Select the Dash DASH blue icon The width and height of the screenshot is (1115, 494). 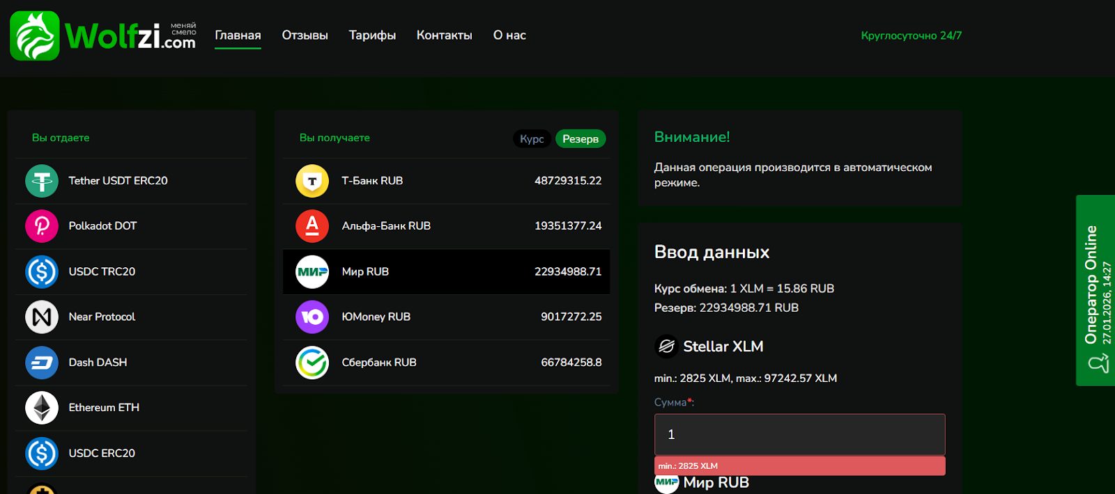point(42,362)
